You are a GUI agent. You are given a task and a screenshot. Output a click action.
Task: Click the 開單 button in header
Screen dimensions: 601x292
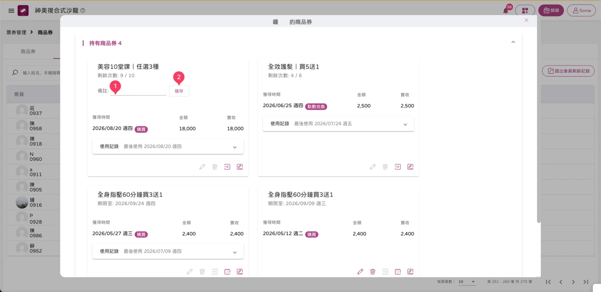point(551,10)
